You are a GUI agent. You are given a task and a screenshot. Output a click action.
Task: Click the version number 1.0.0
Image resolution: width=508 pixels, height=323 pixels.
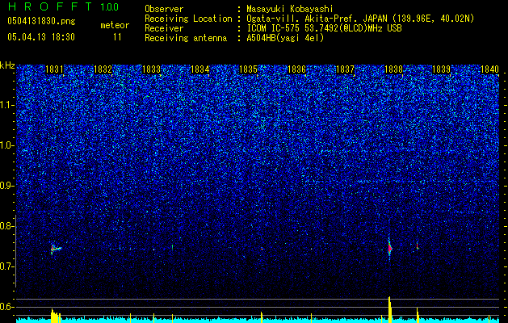[110, 7]
